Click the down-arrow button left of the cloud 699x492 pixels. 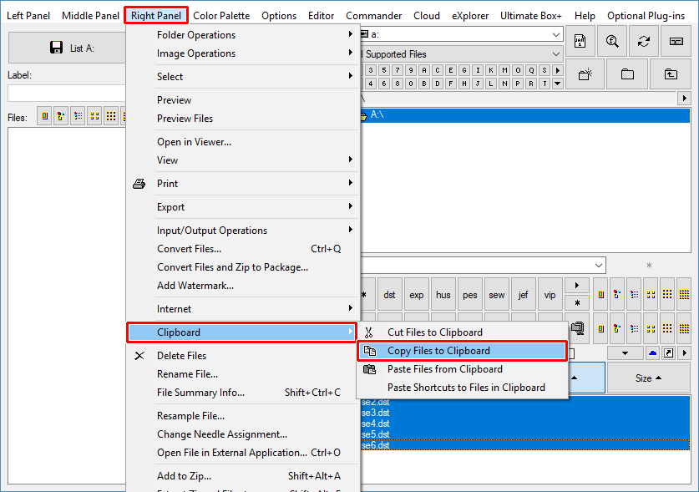(x=625, y=353)
